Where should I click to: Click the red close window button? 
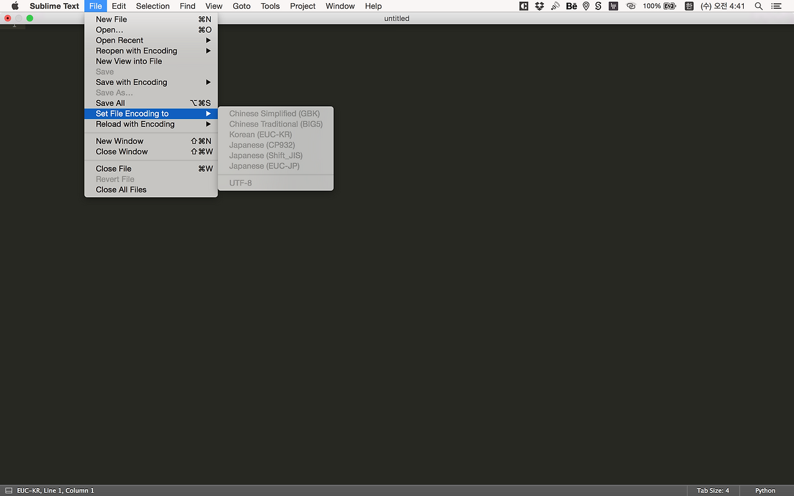[x=7, y=19]
